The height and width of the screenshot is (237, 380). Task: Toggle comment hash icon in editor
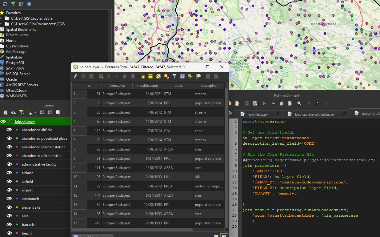[309, 103]
